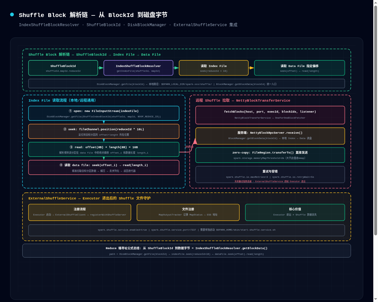Click the 'Reduce 端寻址公式总结' summary box
The image size is (378, 302).
(186, 251)
